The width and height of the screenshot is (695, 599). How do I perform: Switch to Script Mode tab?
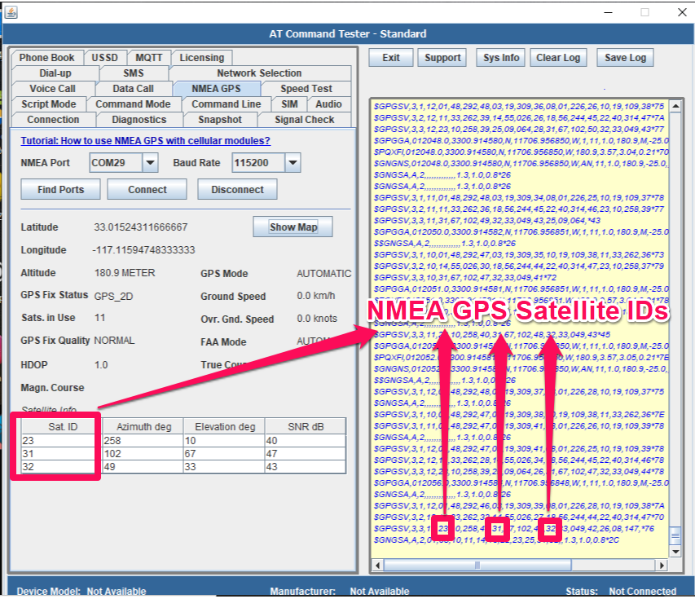(49, 104)
